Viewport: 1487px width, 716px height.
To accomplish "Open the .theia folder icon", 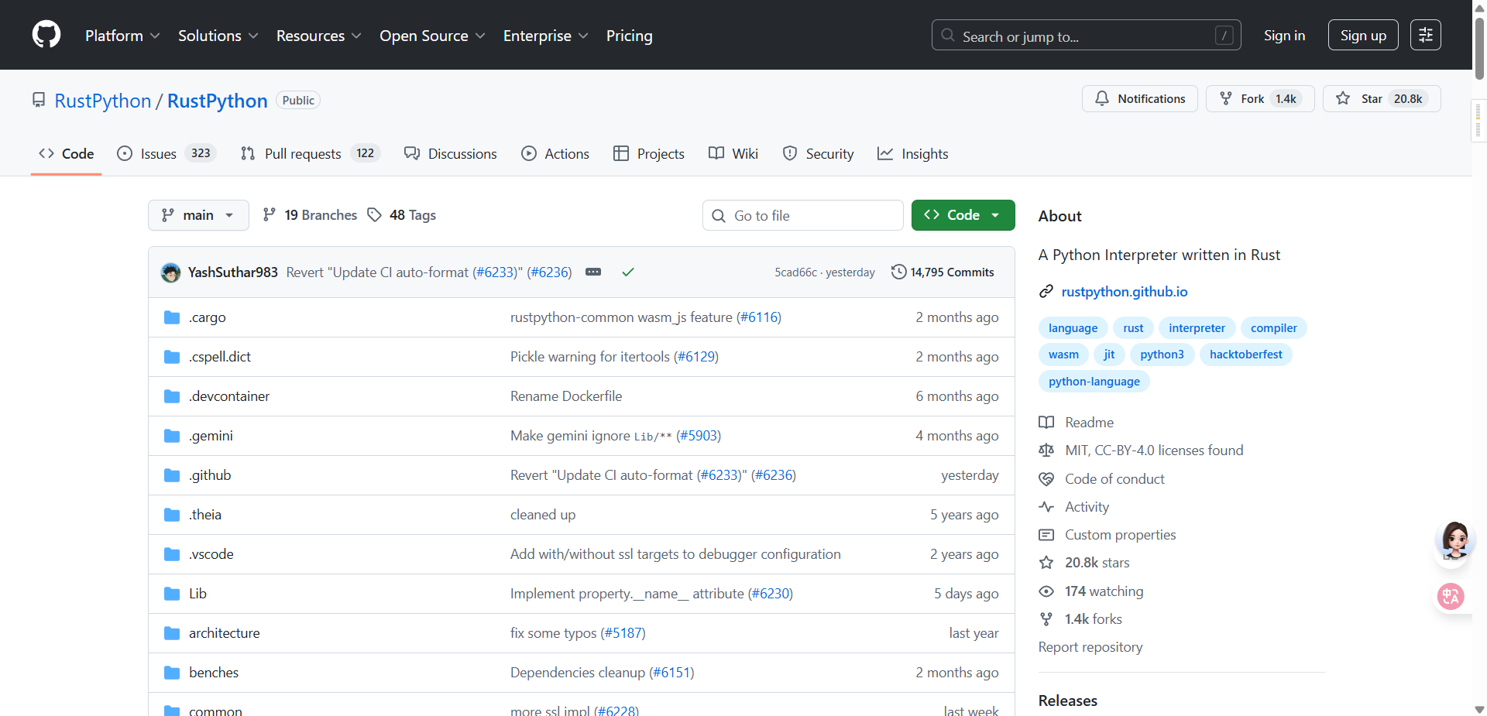I will tap(172, 515).
